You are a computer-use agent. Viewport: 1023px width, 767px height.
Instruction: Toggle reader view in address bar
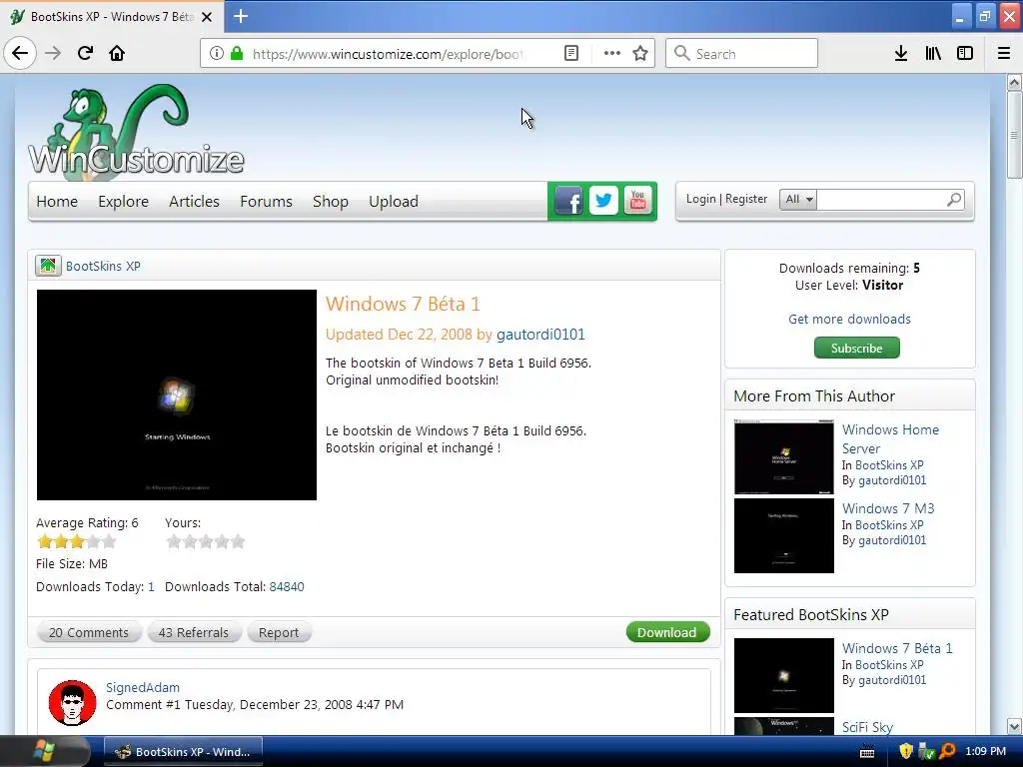point(570,54)
